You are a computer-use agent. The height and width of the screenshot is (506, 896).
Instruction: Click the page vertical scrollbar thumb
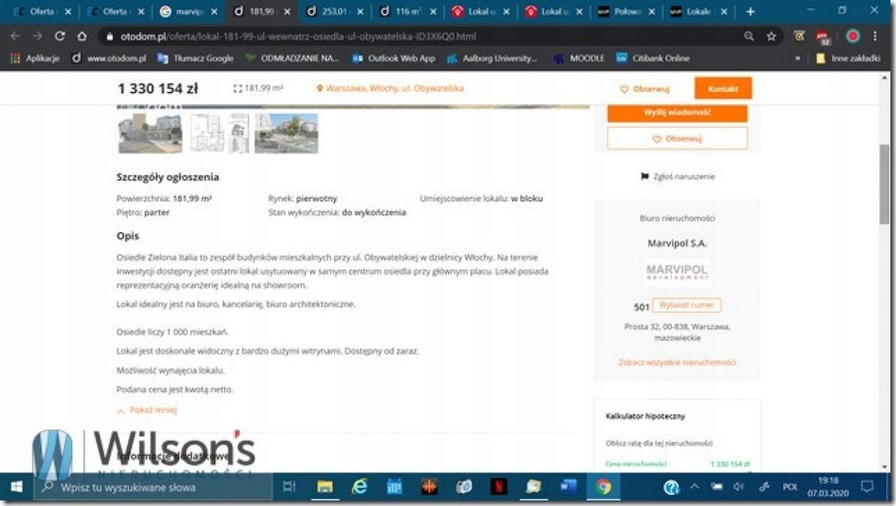[x=884, y=184]
